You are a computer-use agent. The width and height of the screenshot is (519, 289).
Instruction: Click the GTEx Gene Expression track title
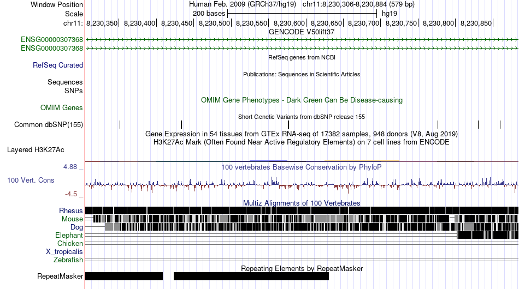pyautogui.click(x=302, y=134)
